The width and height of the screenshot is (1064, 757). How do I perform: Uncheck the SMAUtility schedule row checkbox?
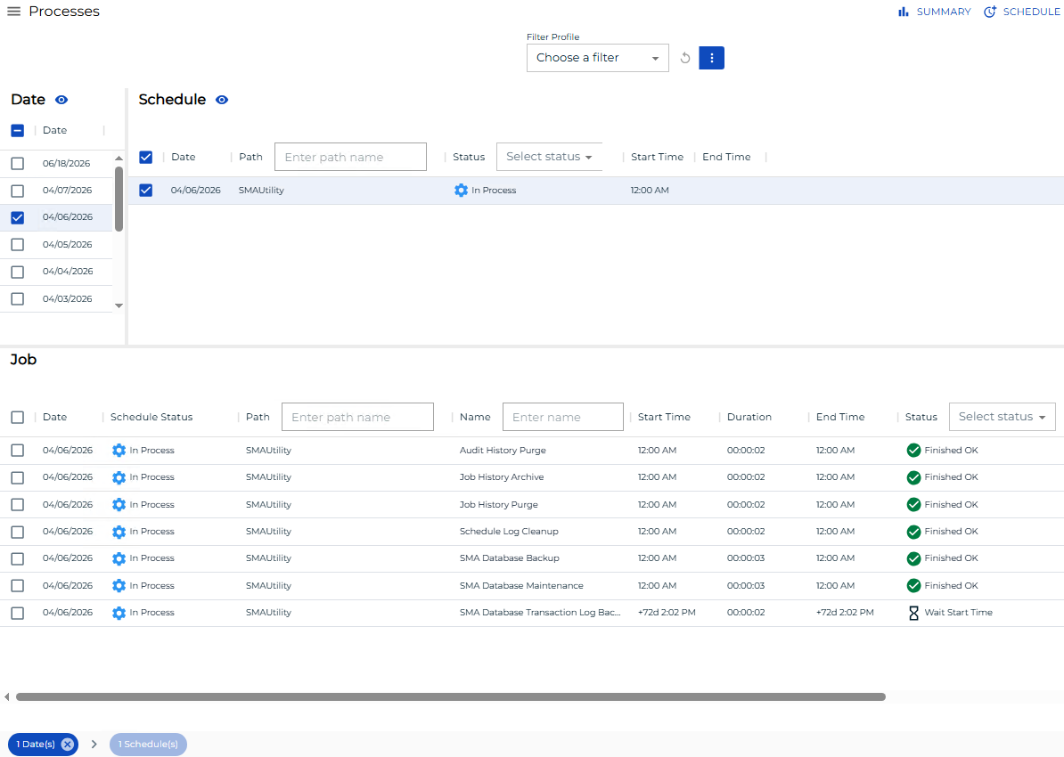click(146, 191)
